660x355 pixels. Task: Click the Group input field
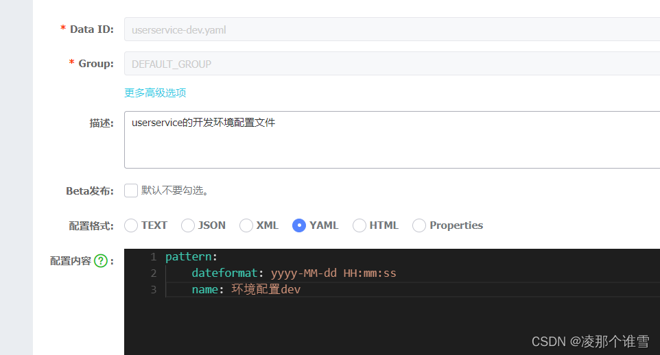pyautogui.click(x=392, y=64)
